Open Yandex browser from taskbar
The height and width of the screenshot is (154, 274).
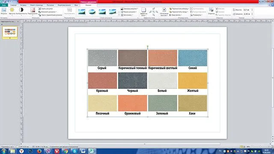coord(21,151)
